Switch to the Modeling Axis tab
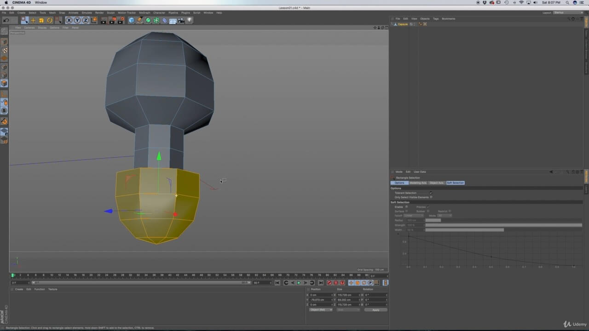Viewport: 589px width, 331px height. [418, 183]
